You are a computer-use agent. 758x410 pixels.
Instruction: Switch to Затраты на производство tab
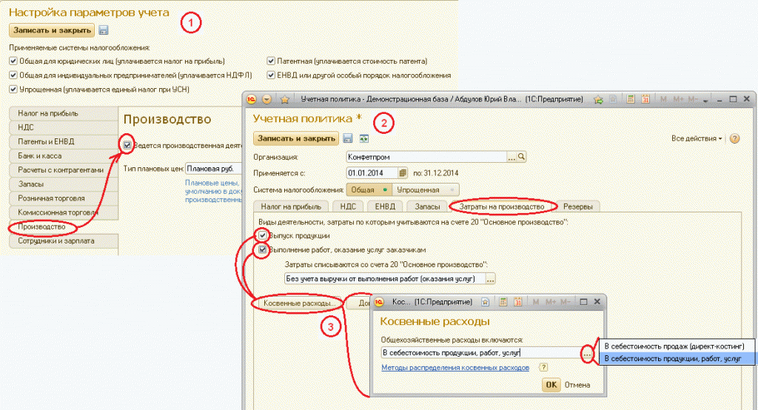tap(502, 206)
